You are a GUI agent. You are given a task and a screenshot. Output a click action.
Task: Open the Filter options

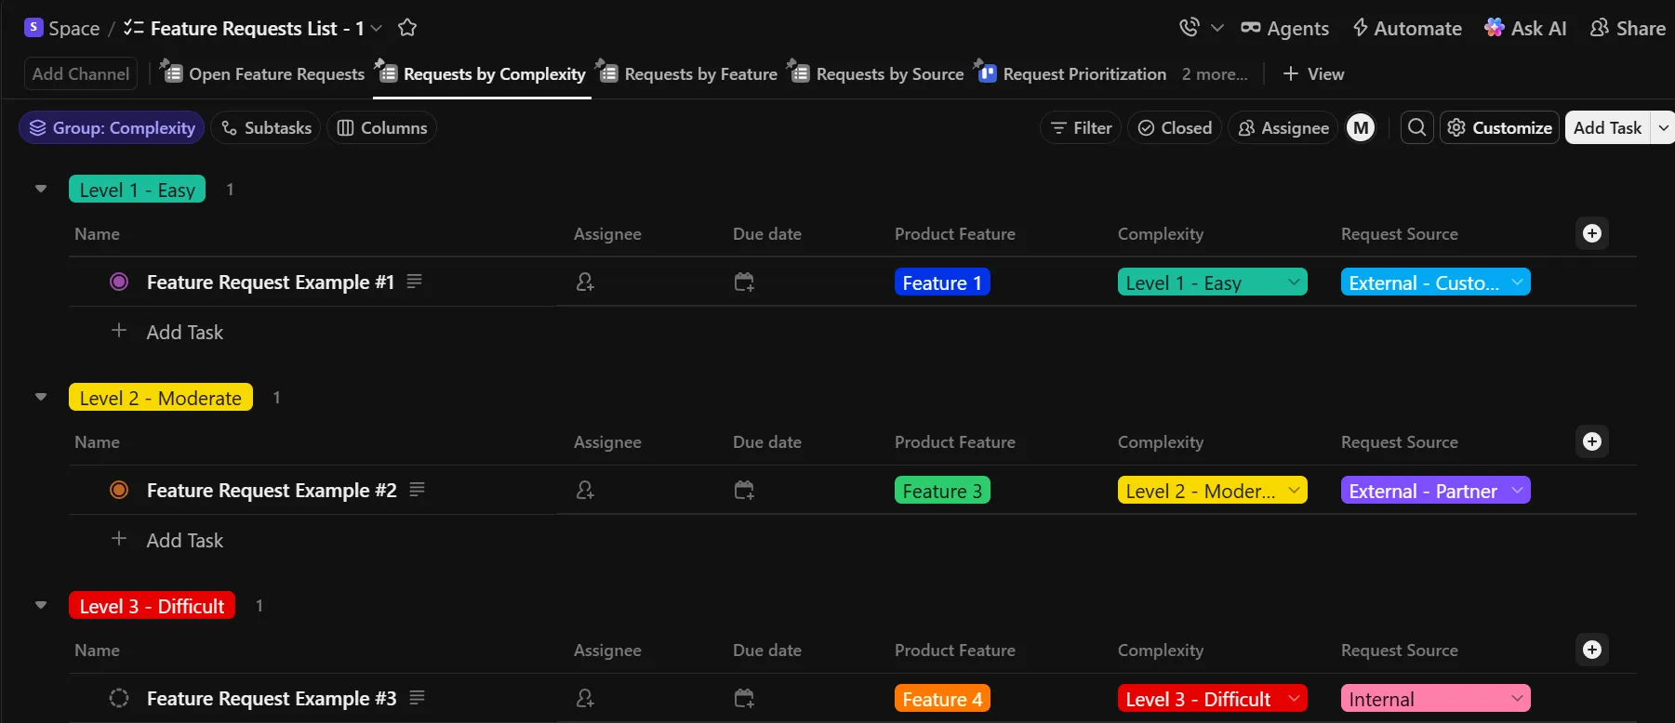(1081, 127)
